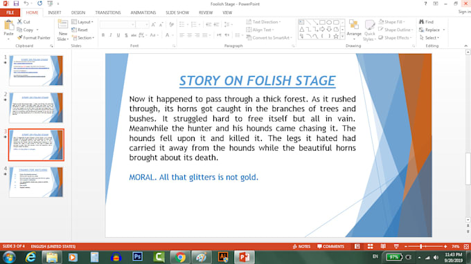Image resolution: width=471 pixels, height=264 pixels.
Task: Click the Paste clipboard icon
Action: (9, 25)
